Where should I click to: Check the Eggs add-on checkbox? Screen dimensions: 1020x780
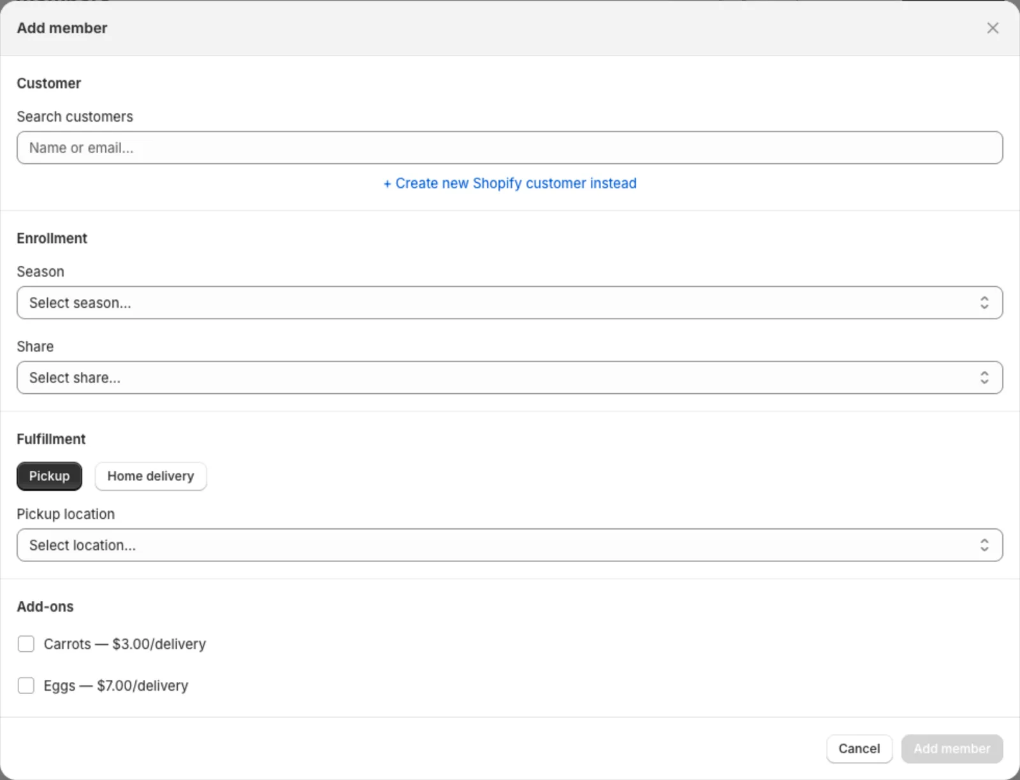26,686
